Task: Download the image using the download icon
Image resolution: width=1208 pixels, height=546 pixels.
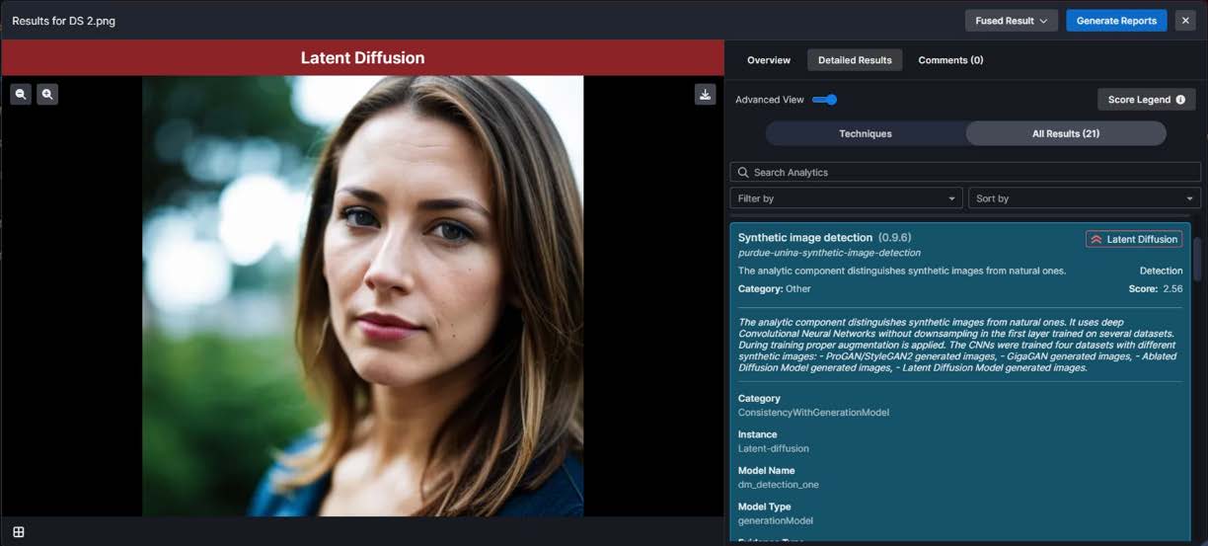Action: [705, 95]
